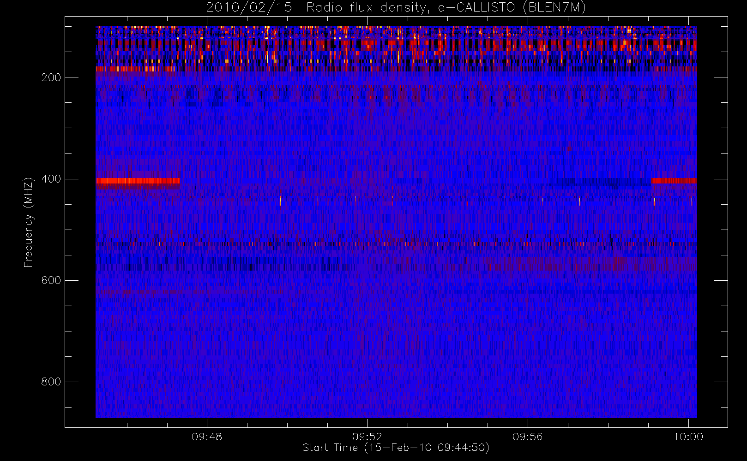Viewport: 747px width, 461px height.
Task: Click the red 400 MHz band near 10:00
Action: tap(674, 181)
